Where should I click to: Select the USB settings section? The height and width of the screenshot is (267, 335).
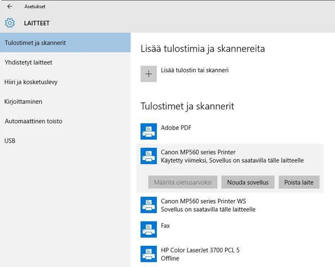pos(65,141)
